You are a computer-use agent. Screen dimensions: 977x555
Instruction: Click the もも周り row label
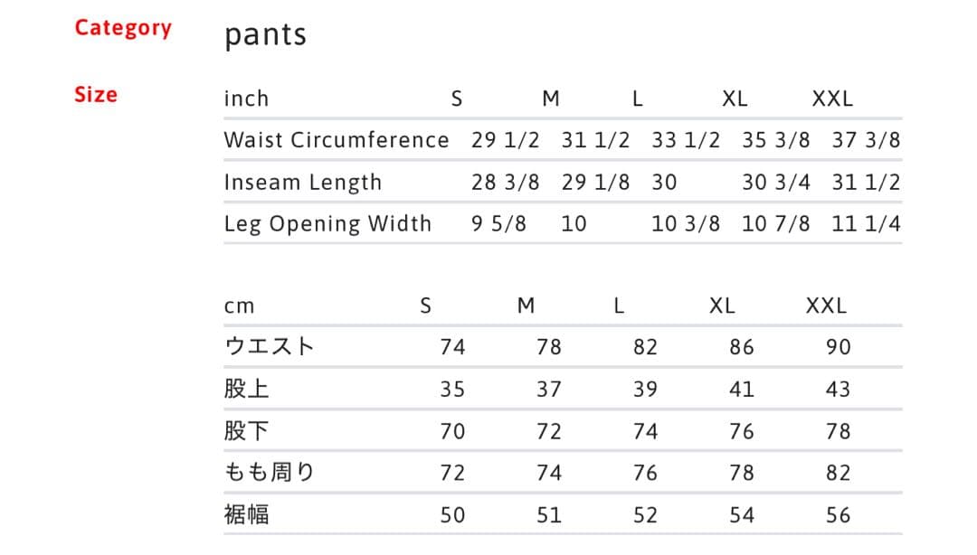tap(269, 473)
